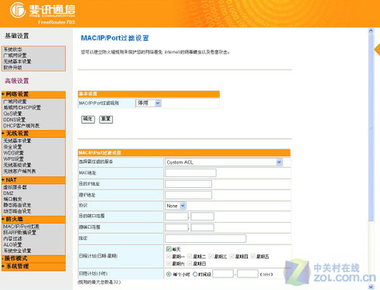Click the scrollbar down arrow
Viewport: 380px width, 290px height.
(371, 287)
